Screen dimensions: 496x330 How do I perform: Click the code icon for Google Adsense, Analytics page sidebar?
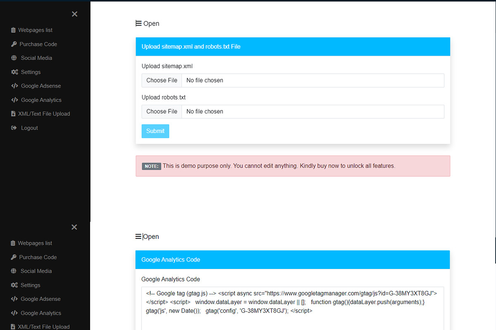pos(14,299)
